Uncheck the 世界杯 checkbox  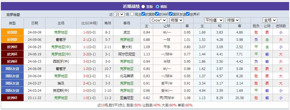(x=188, y=14)
